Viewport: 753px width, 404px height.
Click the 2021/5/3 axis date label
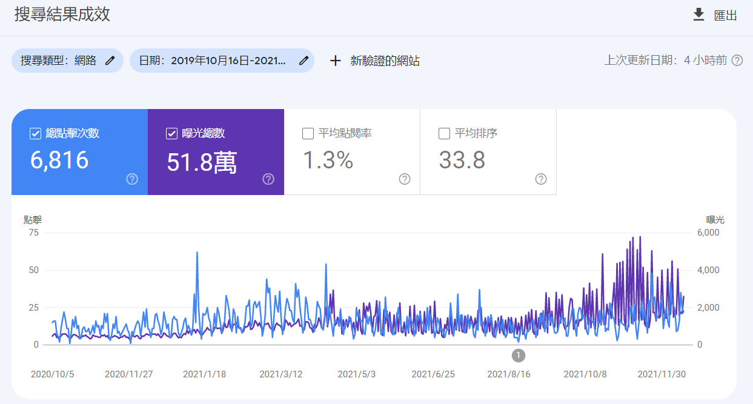point(357,374)
